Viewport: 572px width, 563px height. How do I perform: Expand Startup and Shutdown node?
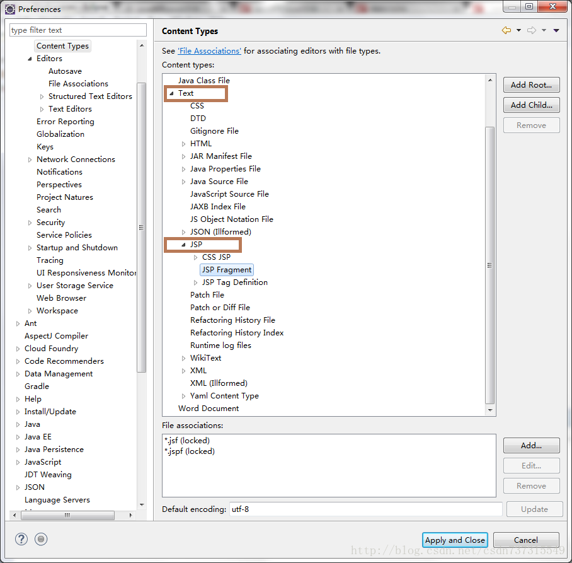(x=30, y=248)
